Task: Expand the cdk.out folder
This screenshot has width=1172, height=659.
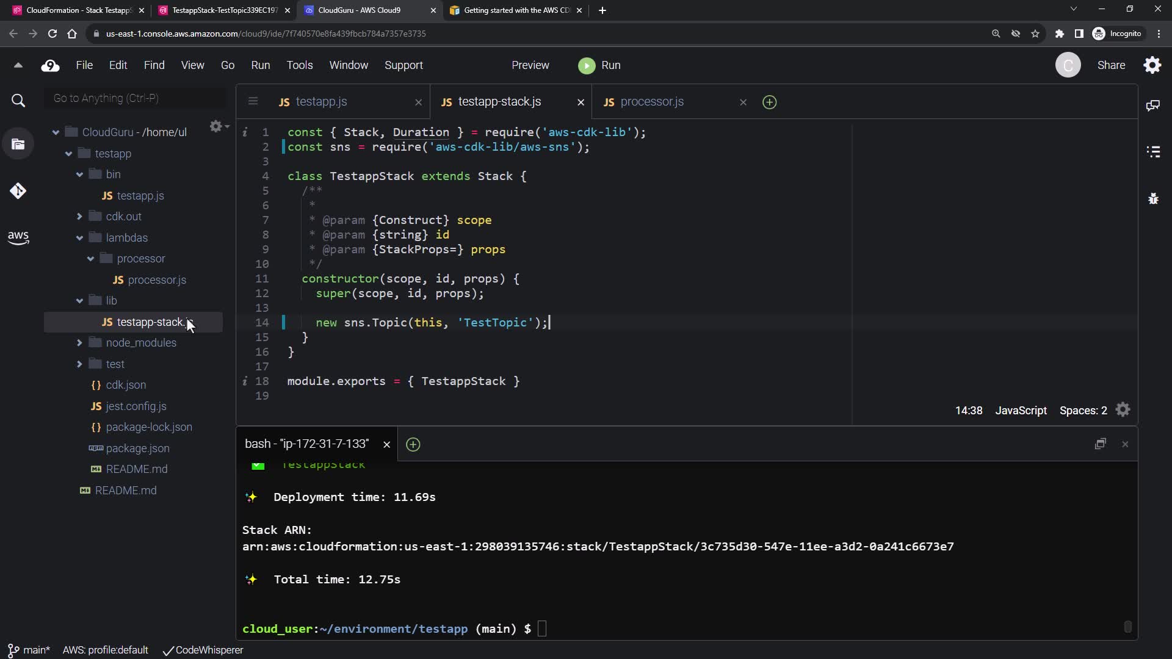Action: tap(79, 217)
